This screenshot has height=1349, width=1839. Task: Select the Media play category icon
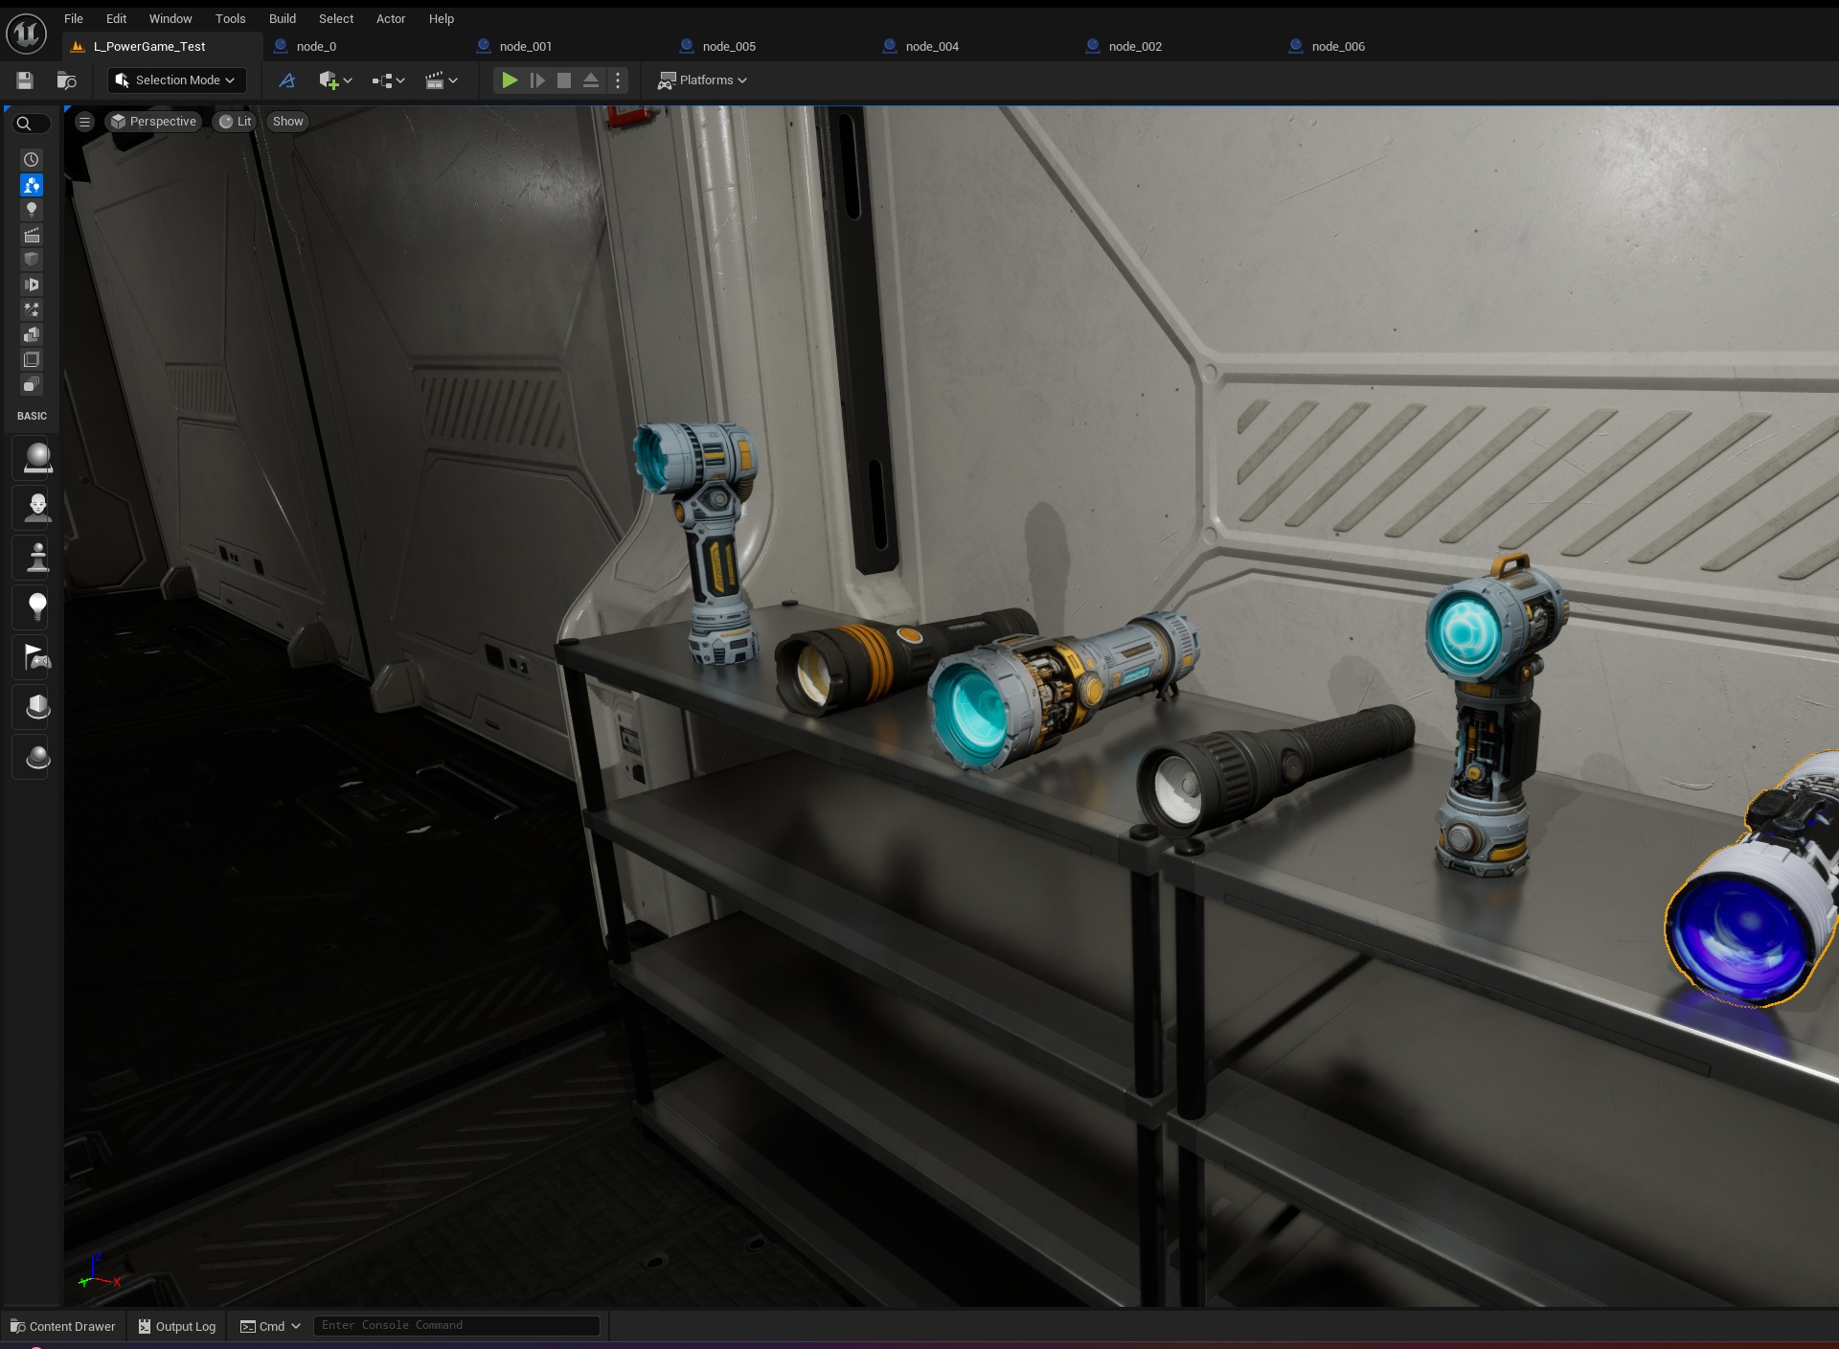pyautogui.click(x=32, y=285)
